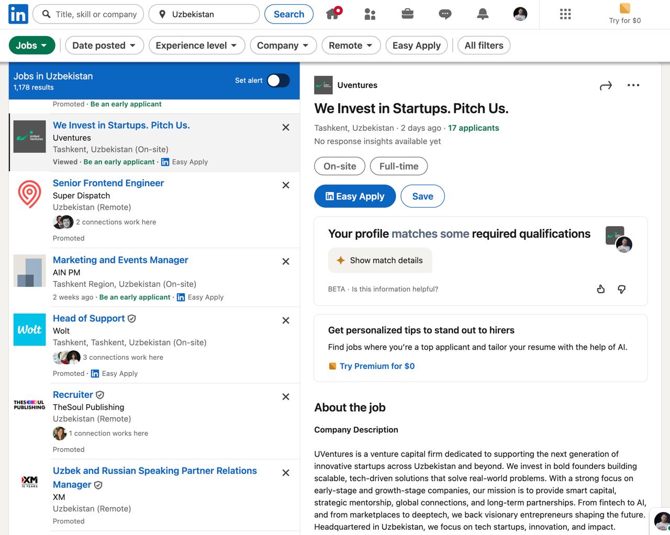The image size is (670, 535).
Task: Open the LinkedIn home logo
Action: tap(18, 14)
